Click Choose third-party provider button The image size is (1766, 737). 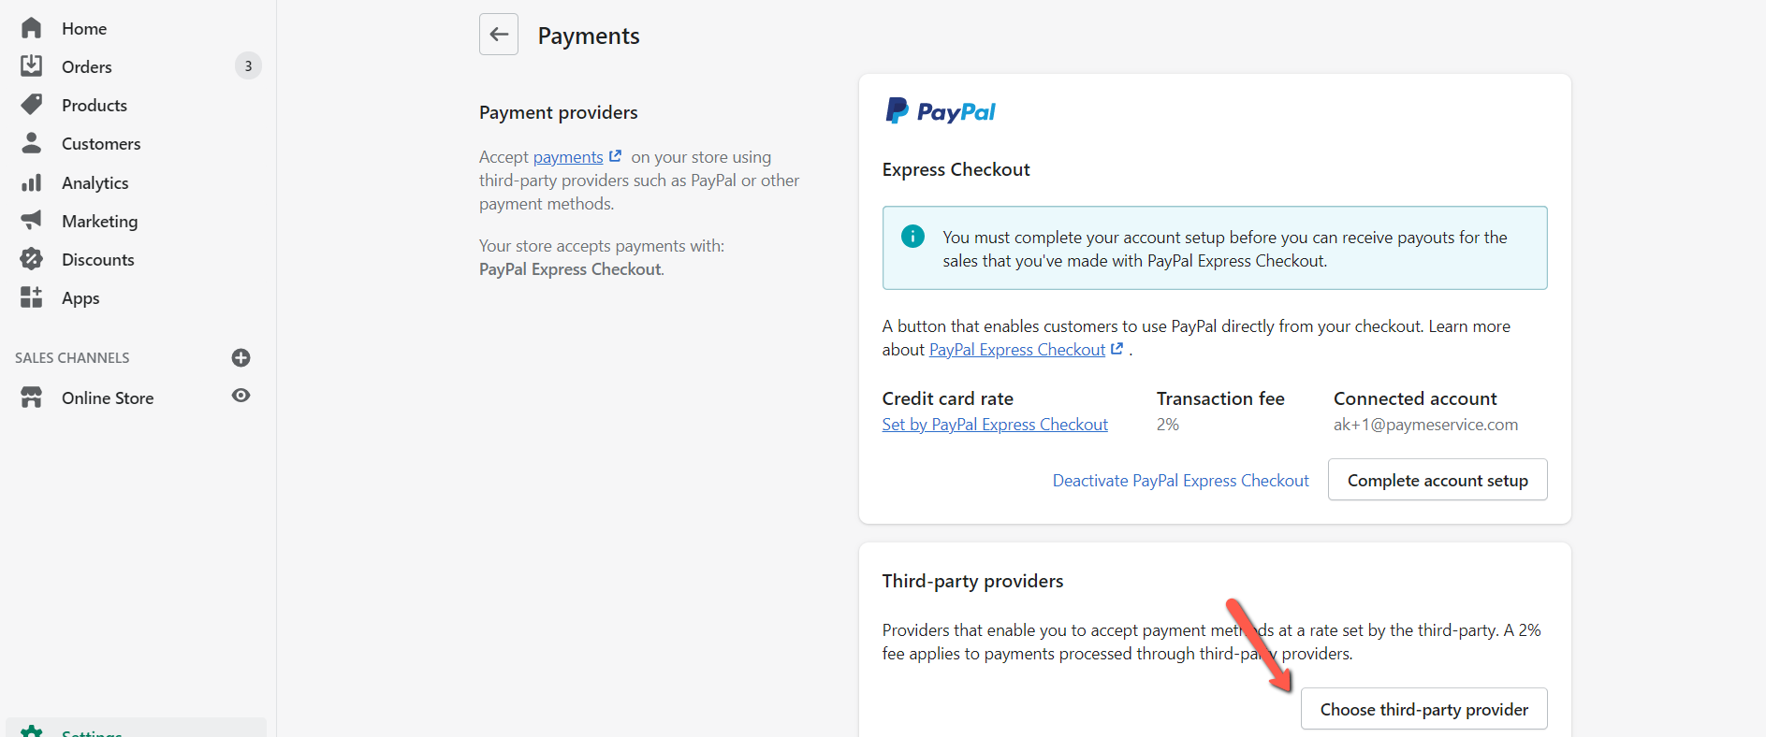(1423, 709)
